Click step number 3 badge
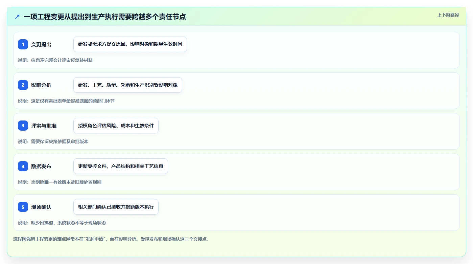 coord(23,126)
